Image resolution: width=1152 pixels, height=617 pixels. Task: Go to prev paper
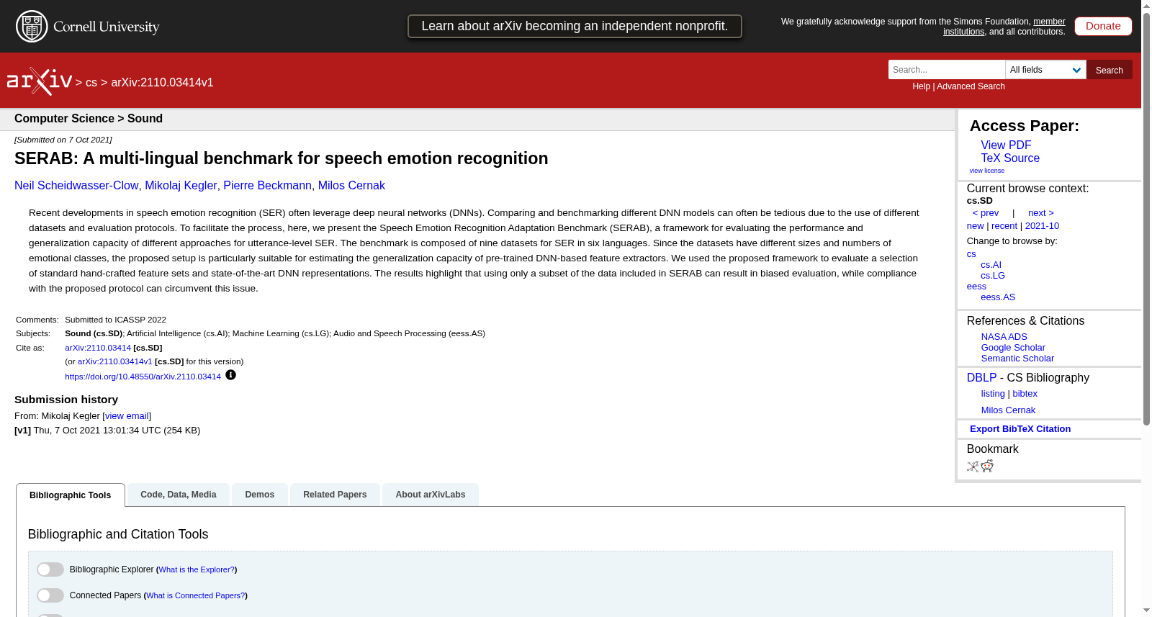(x=986, y=213)
